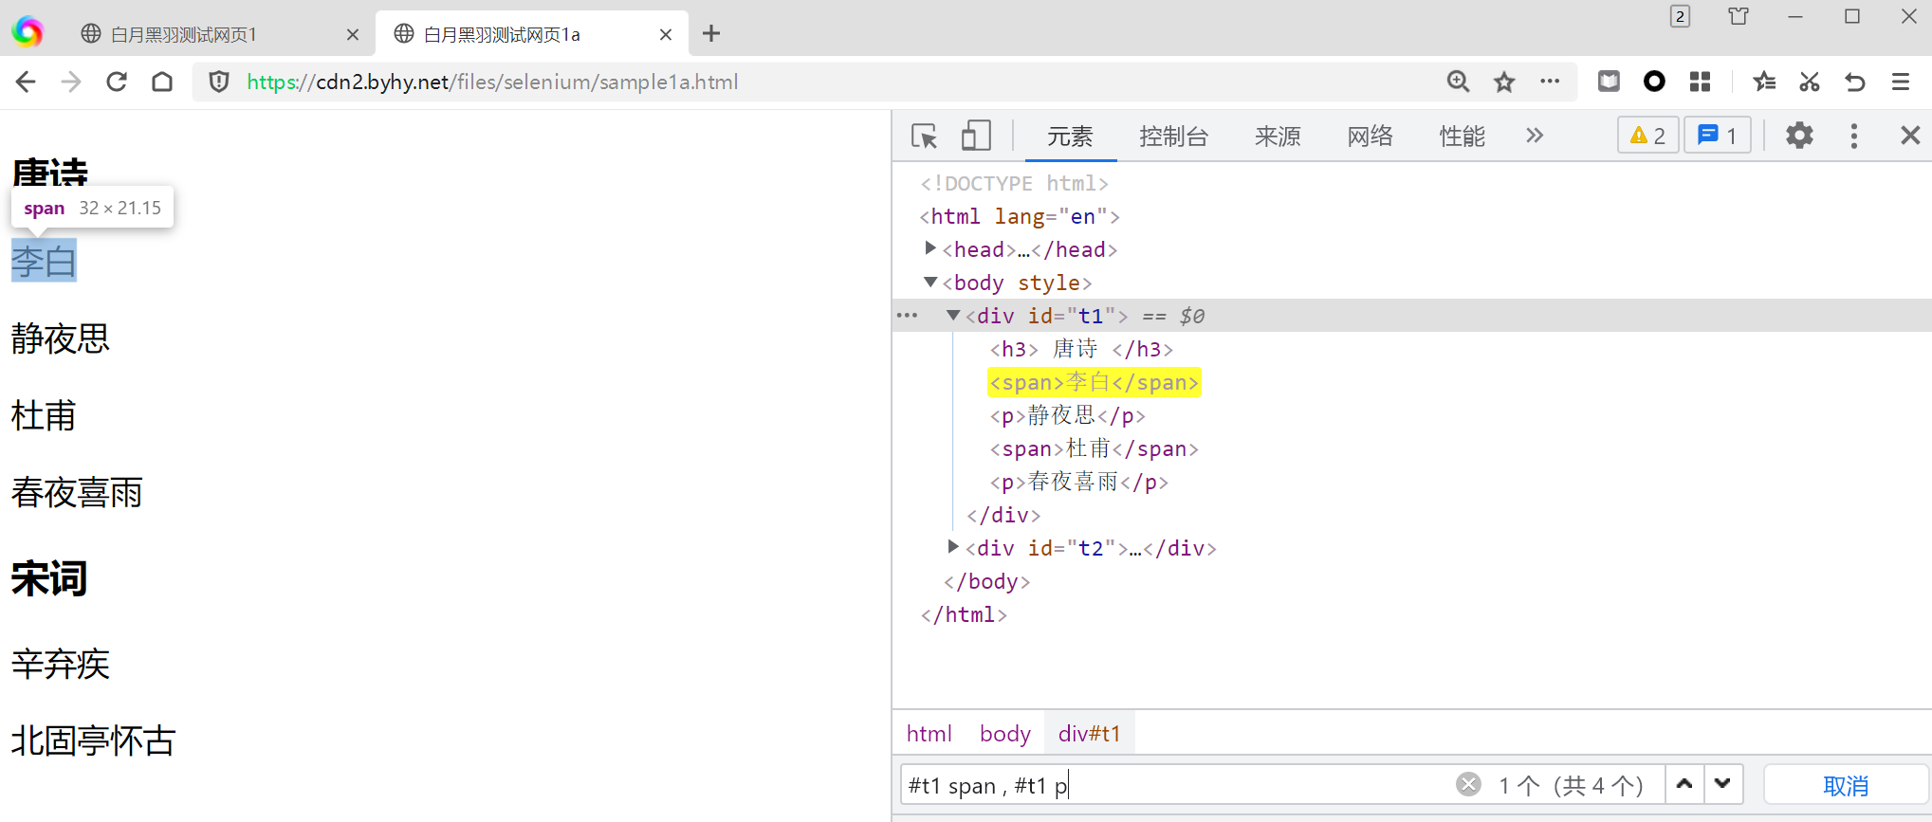Cancel search with 取消 button
This screenshot has height=822, width=1932.
pyautogui.click(x=1846, y=785)
